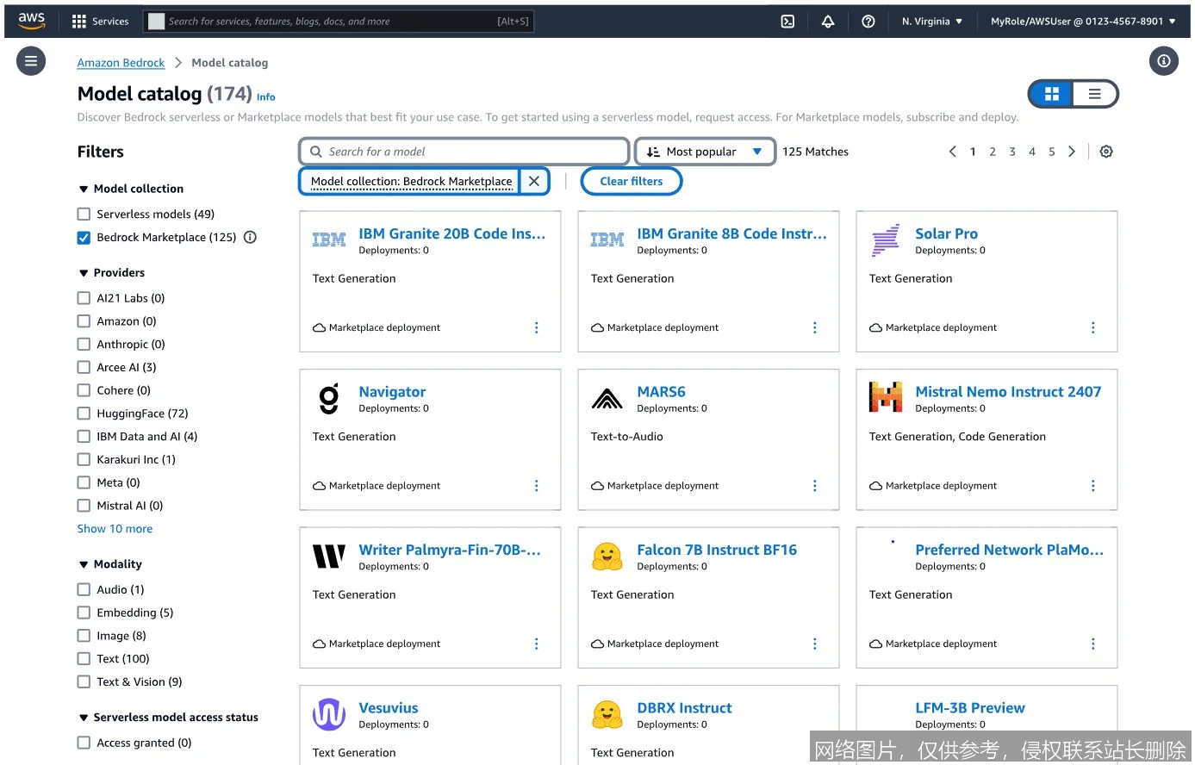Go to page 3 of results

click(x=1012, y=152)
